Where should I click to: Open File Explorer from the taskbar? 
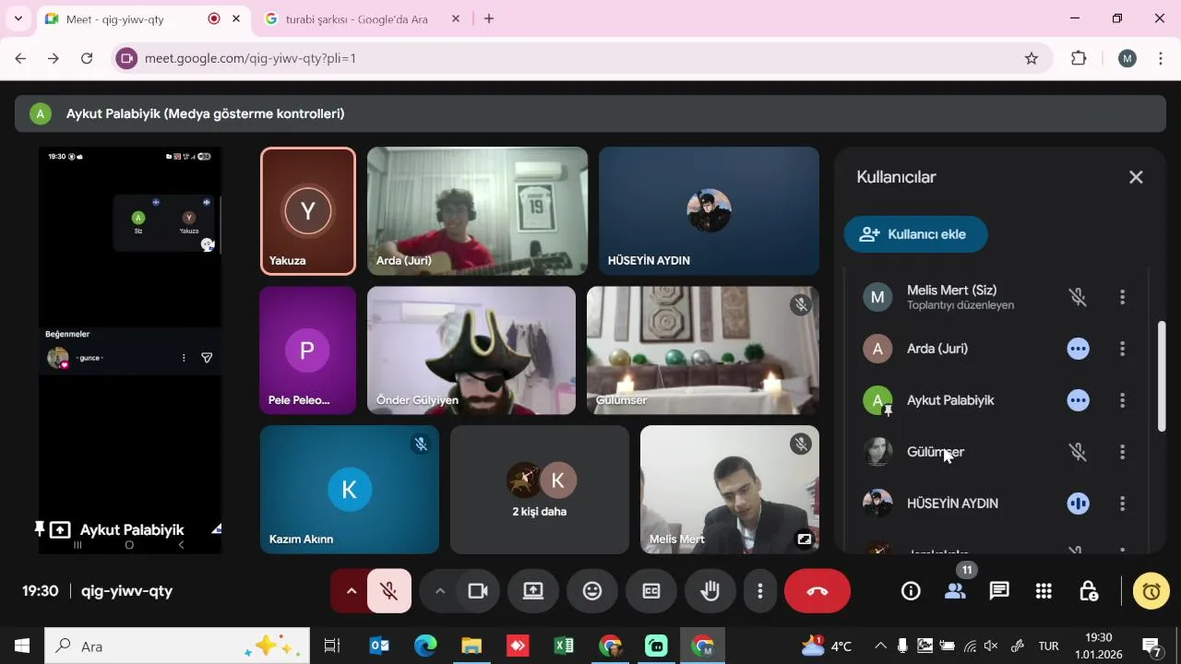pos(471,646)
